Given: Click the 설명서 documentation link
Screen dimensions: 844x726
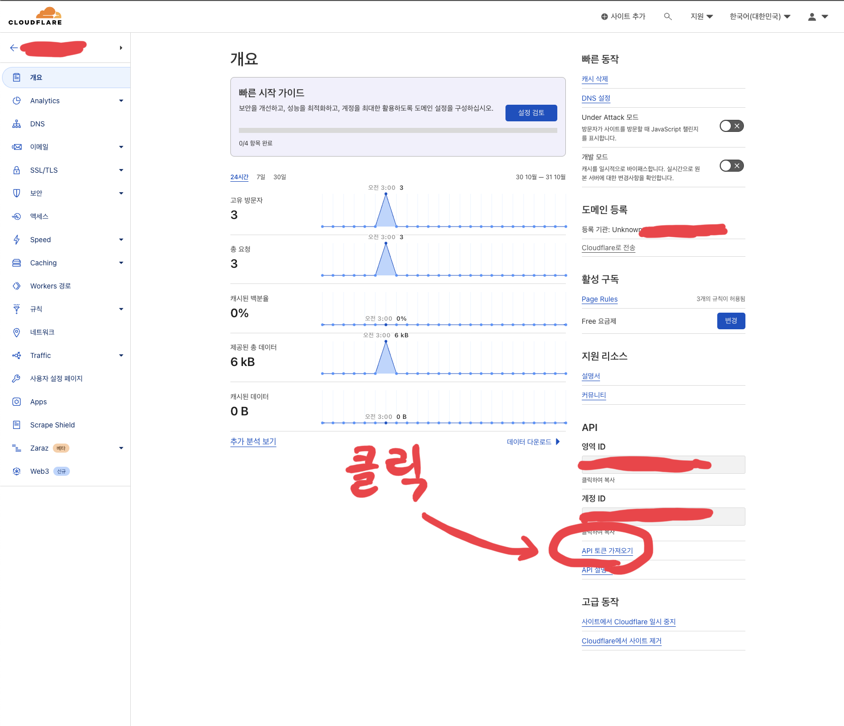Looking at the screenshot, I should point(590,376).
